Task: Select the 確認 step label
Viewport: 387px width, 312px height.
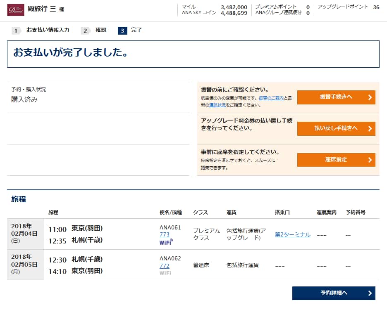Action: [101, 30]
